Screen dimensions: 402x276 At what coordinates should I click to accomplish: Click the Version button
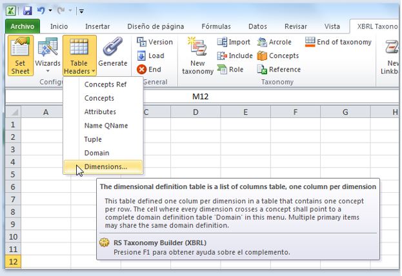(155, 42)
